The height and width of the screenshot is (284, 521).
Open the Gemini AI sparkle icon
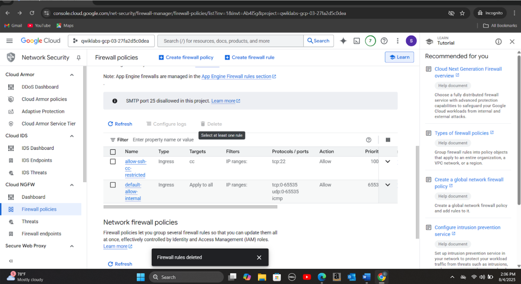click(x=343, y=41)
